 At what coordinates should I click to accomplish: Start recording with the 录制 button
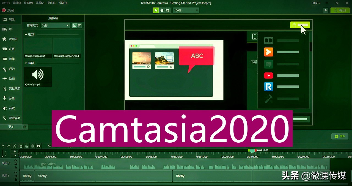click(8, 10)
